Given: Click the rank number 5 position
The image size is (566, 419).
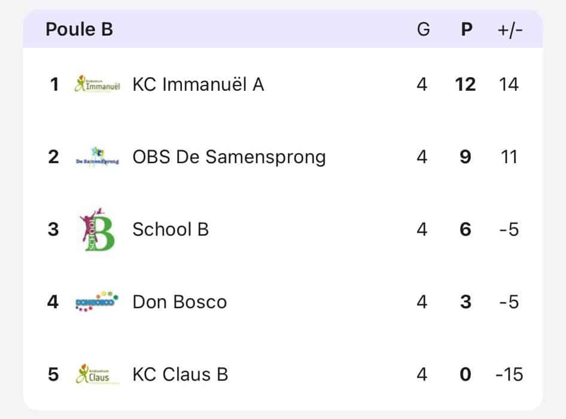Looking at the screenshot, I should click(54, 375).
